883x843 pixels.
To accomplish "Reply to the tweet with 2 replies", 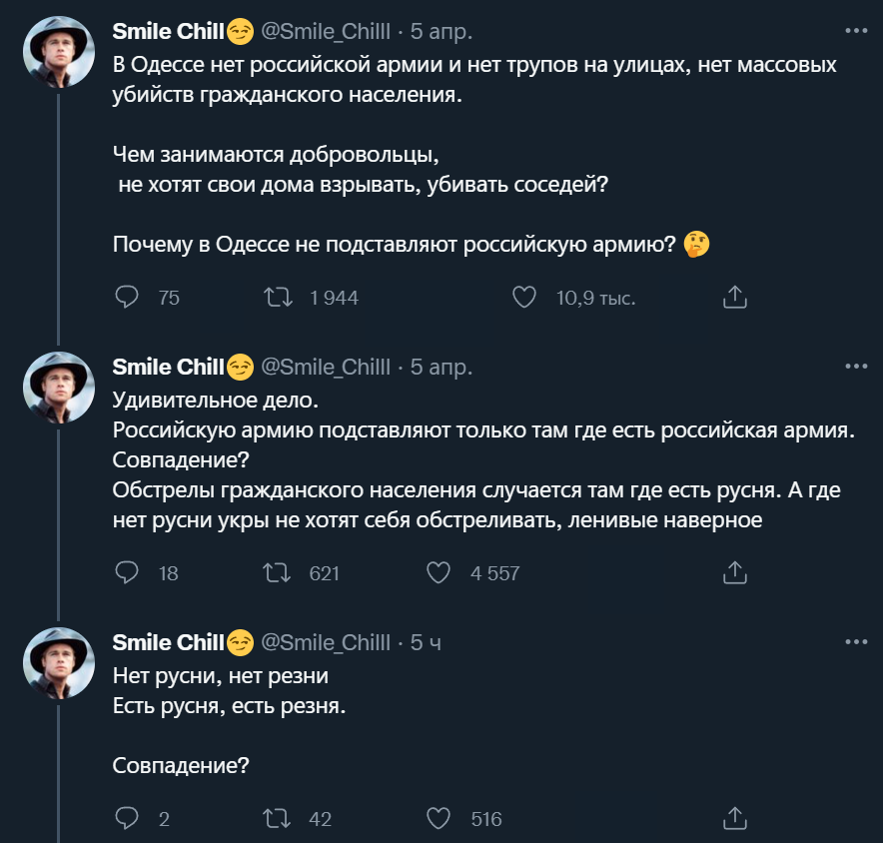I will click(x=127, y=818).
